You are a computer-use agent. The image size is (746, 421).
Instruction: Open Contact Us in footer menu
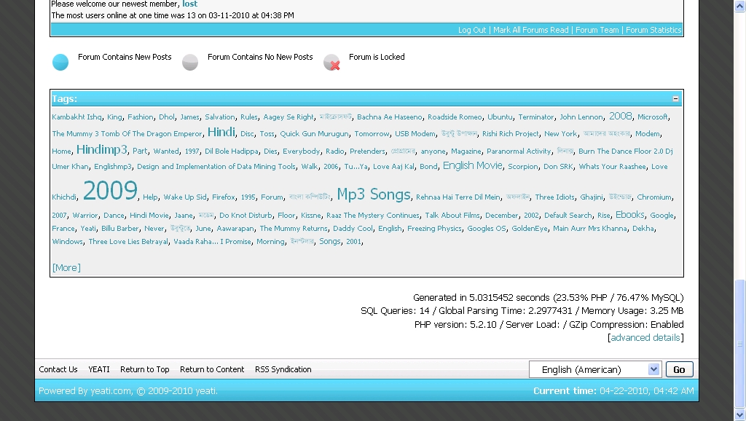pyautogui.click(x=58, y=369)
